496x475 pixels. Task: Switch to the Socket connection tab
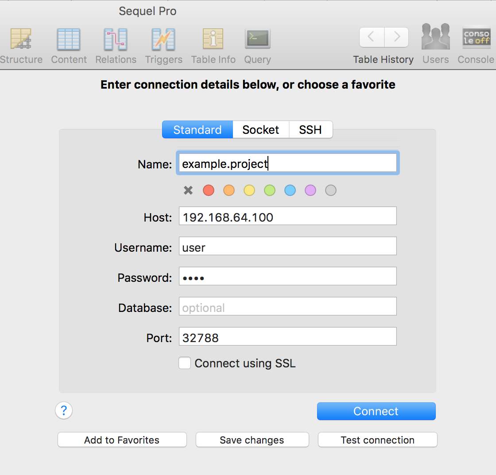(x=261, y=130)
